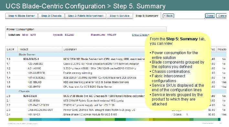Select product CAB-AC-2500W-US1

click(x=40, y=110)
